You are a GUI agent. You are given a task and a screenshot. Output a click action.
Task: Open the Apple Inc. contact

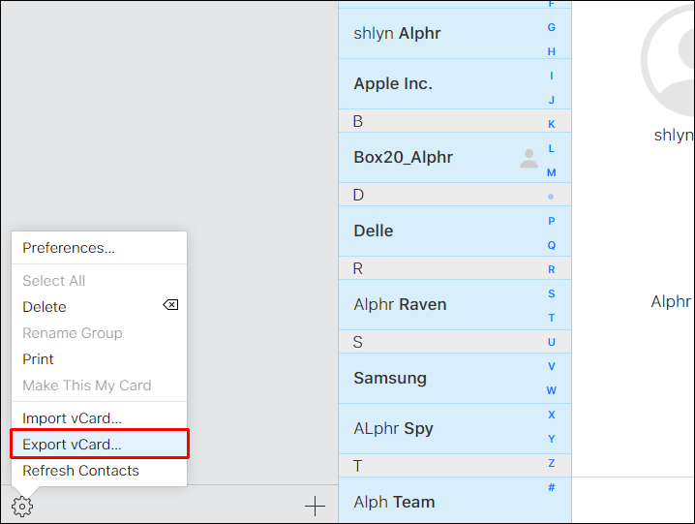[393, 84]
